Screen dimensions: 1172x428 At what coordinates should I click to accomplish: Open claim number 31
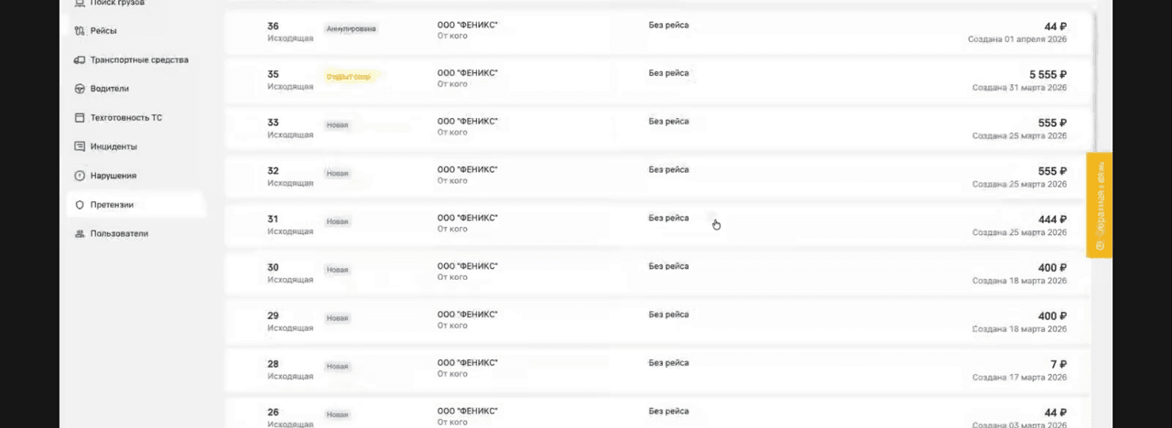coord(273,219)
